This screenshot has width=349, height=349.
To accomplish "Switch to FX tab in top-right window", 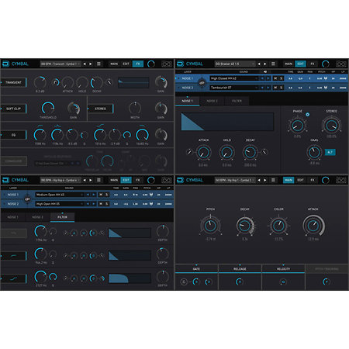I will pyautogui.click(x=313, y=64).
